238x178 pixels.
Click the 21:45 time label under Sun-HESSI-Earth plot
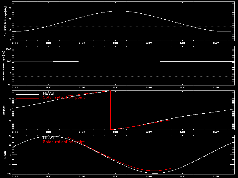click(x=115, y=43)
